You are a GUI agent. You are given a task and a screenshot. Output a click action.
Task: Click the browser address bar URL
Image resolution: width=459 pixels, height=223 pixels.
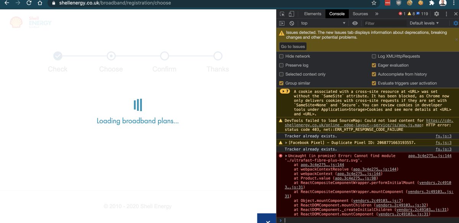coord(116,3)
